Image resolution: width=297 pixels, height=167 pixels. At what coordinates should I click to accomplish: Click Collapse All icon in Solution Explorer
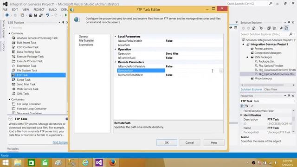[269, 28]
